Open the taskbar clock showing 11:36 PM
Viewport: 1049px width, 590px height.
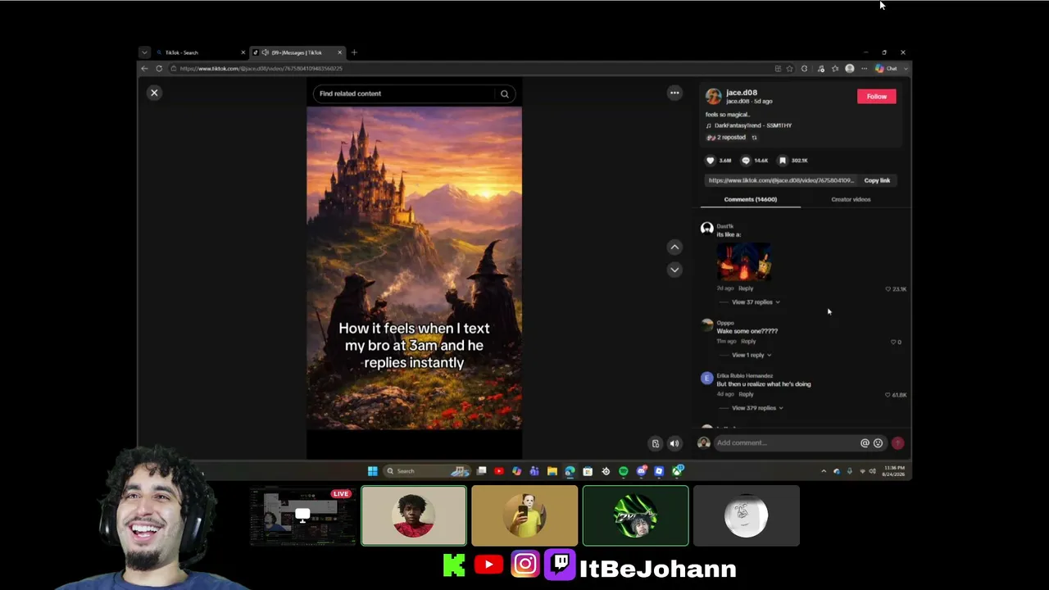pyautogui.click(x=892, y=471)
